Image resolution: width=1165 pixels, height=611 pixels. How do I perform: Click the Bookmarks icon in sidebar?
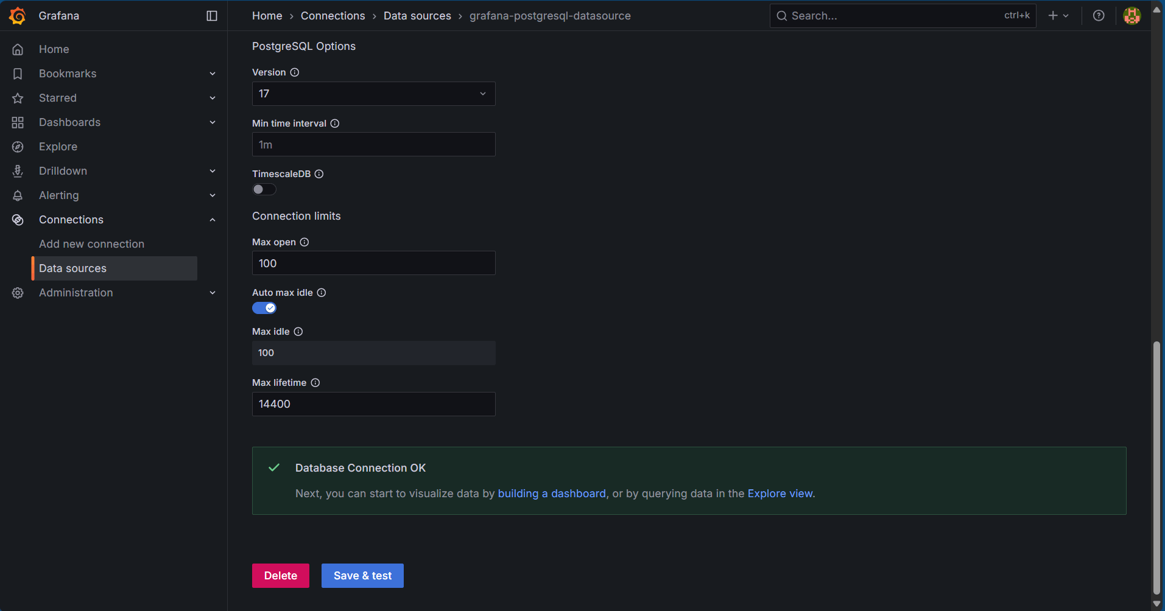click(18, 74)
